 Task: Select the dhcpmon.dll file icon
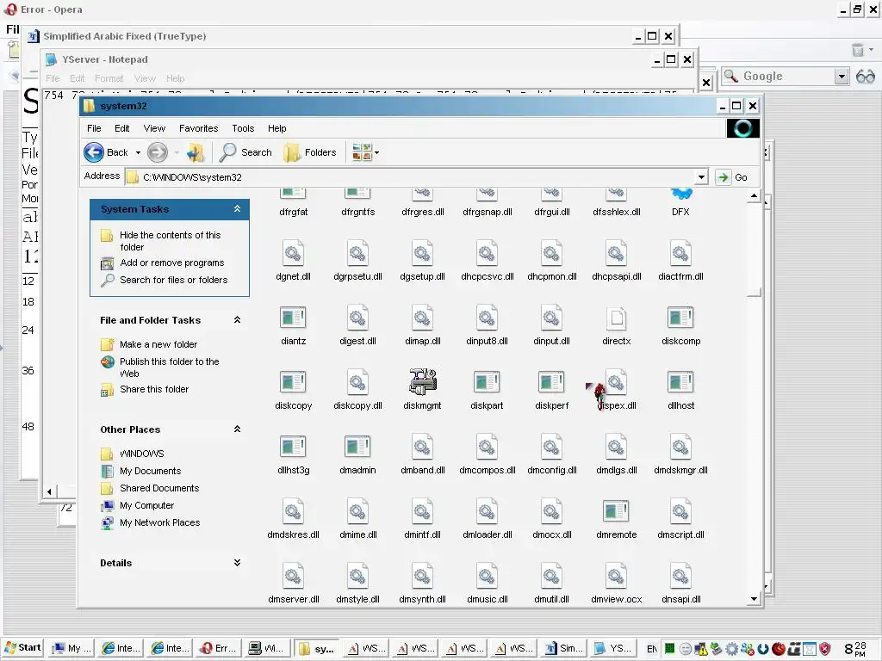coord(552,254)
